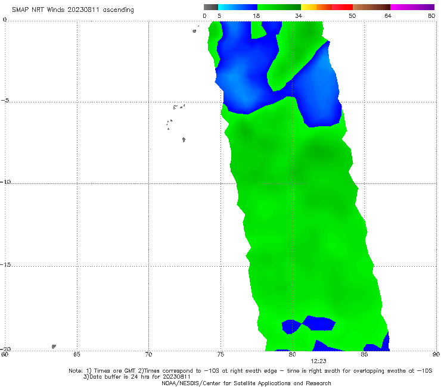Click the longitude axis label '75'

click(220, 354)
